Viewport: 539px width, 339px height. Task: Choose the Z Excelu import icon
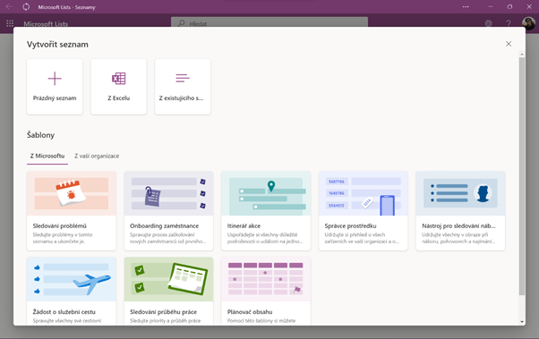click(118, 79)
